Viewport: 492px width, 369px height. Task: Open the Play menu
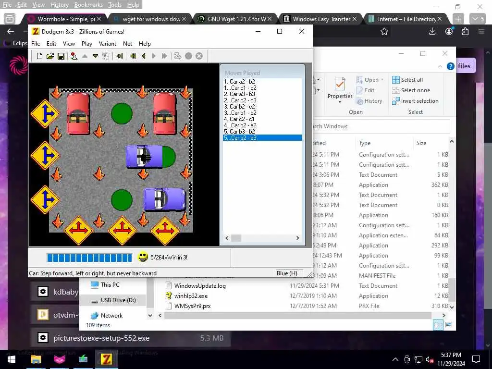(x=86, y=44)
